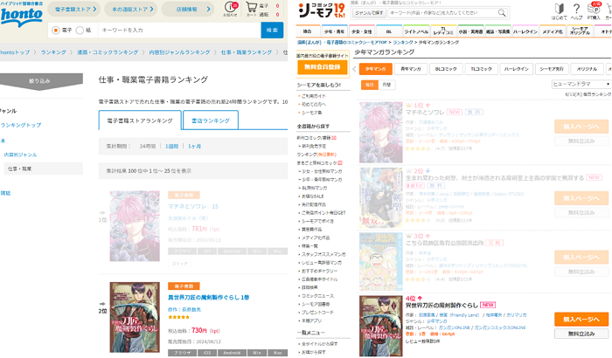
Task: Open Cmoa's 4位 異世界刀匠の魔剣製作ぐらし cover
Action: tap(380, 326)
